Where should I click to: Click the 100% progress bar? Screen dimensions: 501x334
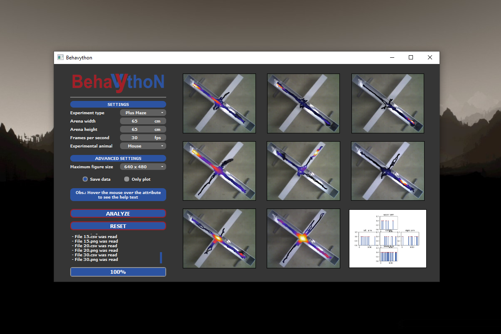tap(118, 272)
